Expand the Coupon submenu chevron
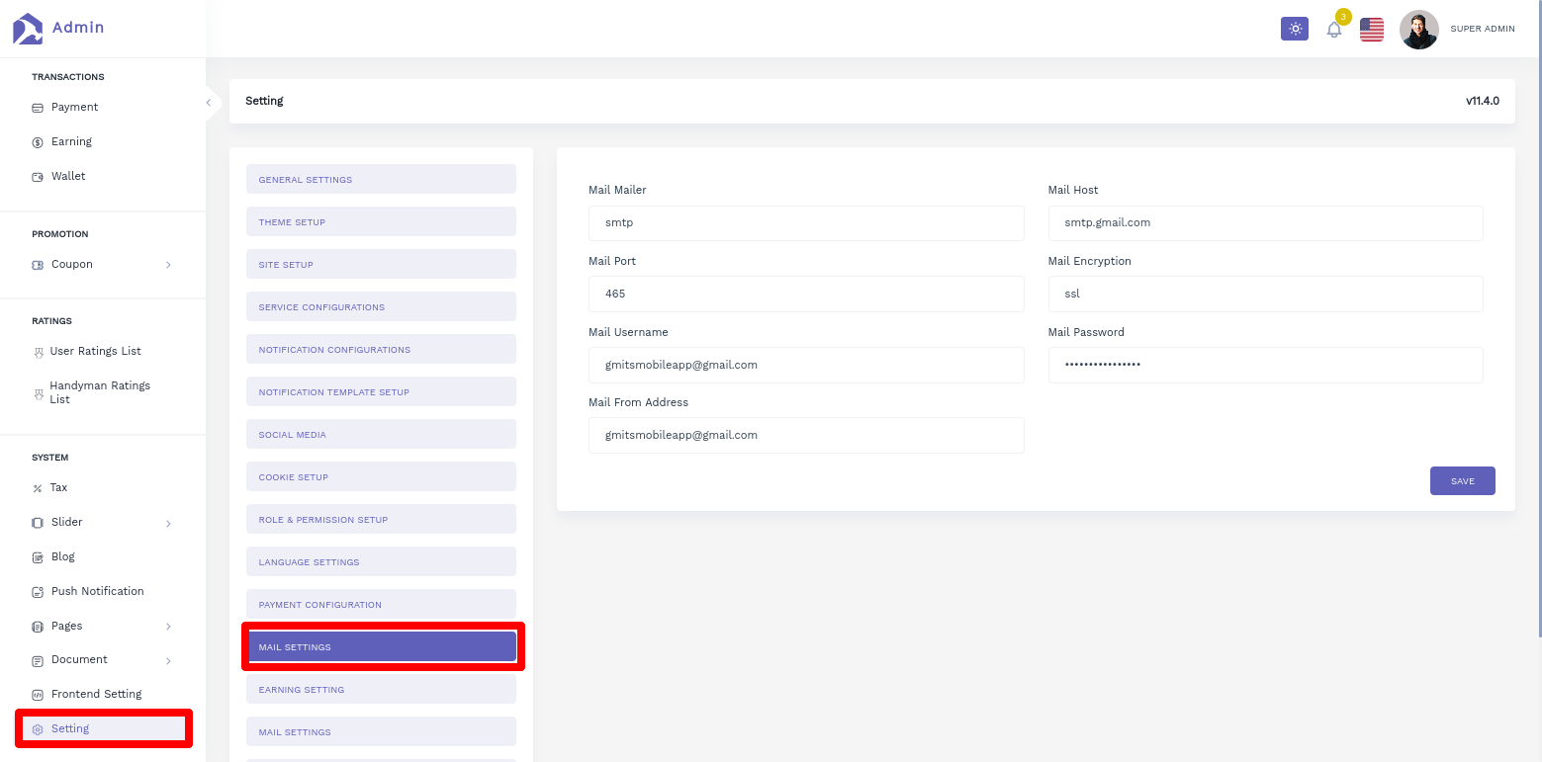The height and width of the screenshot is (762, 1542). [x=168, y=265]
